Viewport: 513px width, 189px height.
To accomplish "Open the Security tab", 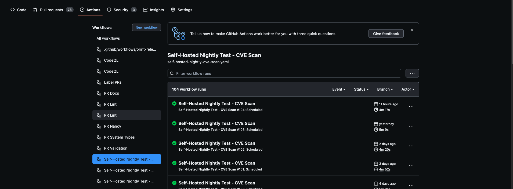I will point(122,10).
